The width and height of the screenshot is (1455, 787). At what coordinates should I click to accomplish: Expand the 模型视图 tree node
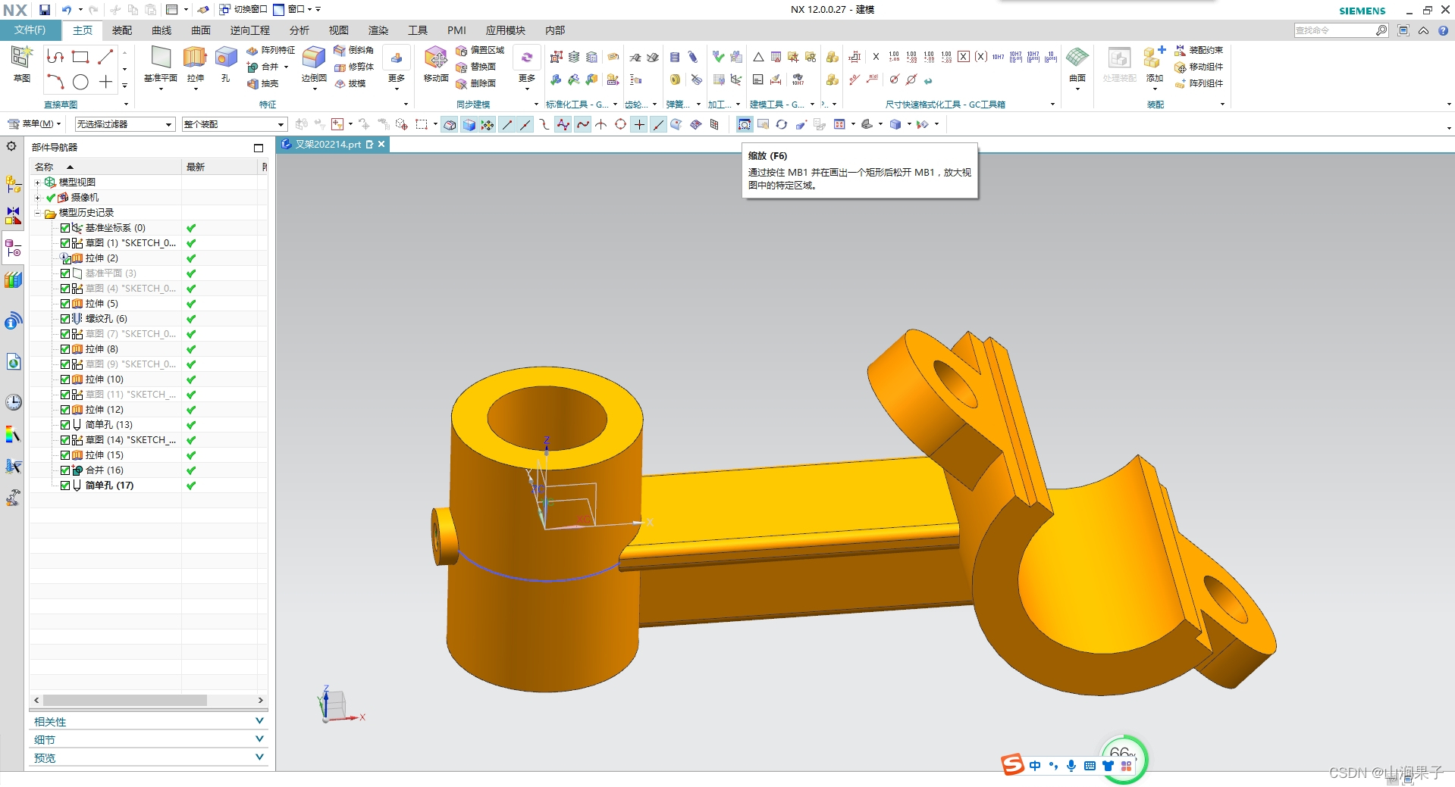pyautogui.click(x=37, y=183)
